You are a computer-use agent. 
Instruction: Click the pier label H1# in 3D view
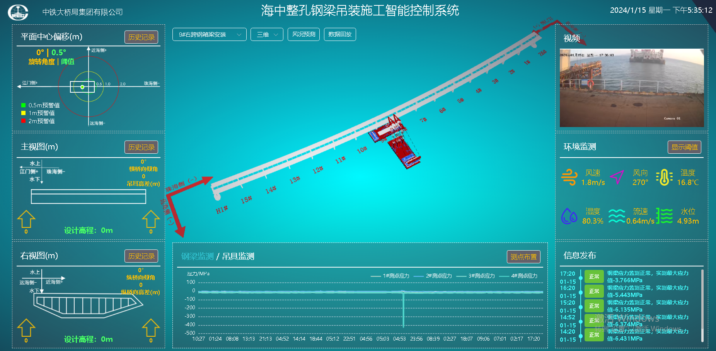(x=222, y=210)
